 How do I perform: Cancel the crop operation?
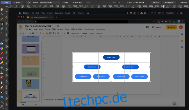tap(17, 2)
